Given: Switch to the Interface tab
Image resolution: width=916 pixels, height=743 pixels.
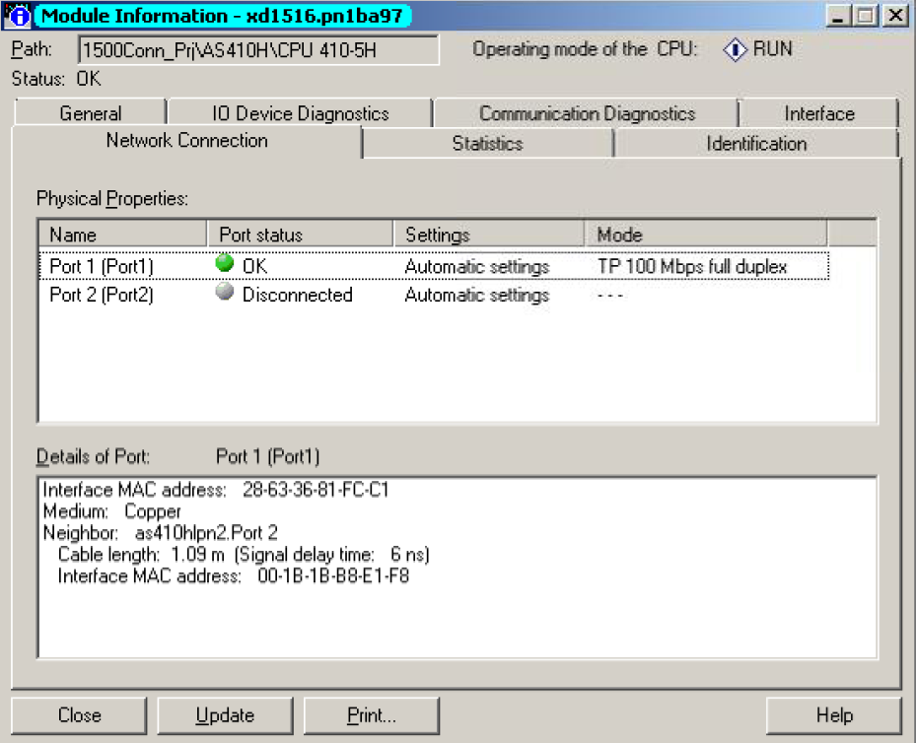Looking at the screenshot, I should [x=818, y=113].
